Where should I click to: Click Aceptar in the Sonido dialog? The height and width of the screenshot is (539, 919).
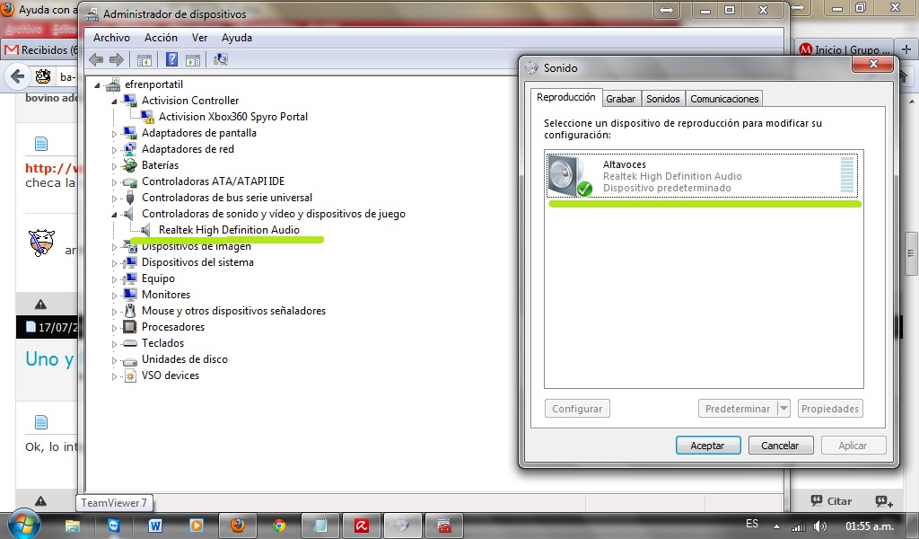tap(708, 446)
